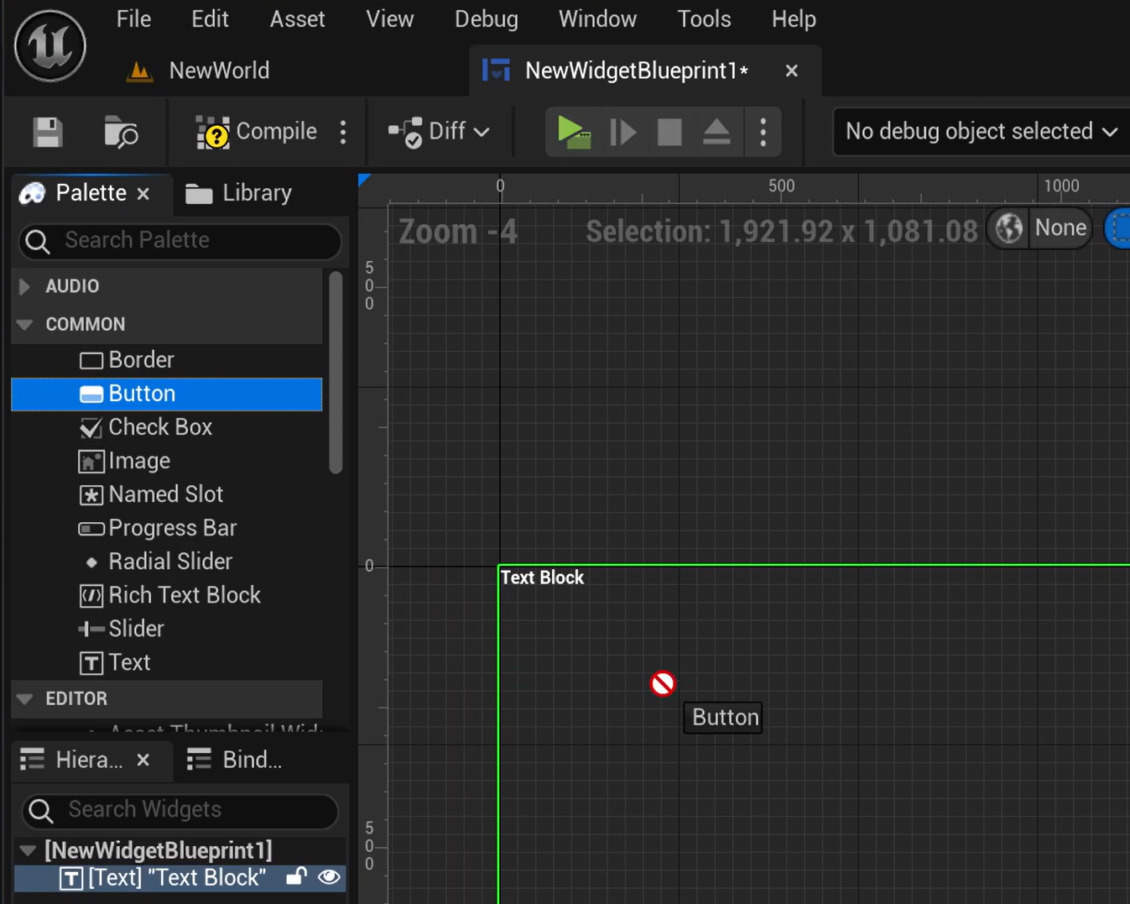Click the Zoom -4 indicator text
Screen dimensions: 1130x904
458,232
